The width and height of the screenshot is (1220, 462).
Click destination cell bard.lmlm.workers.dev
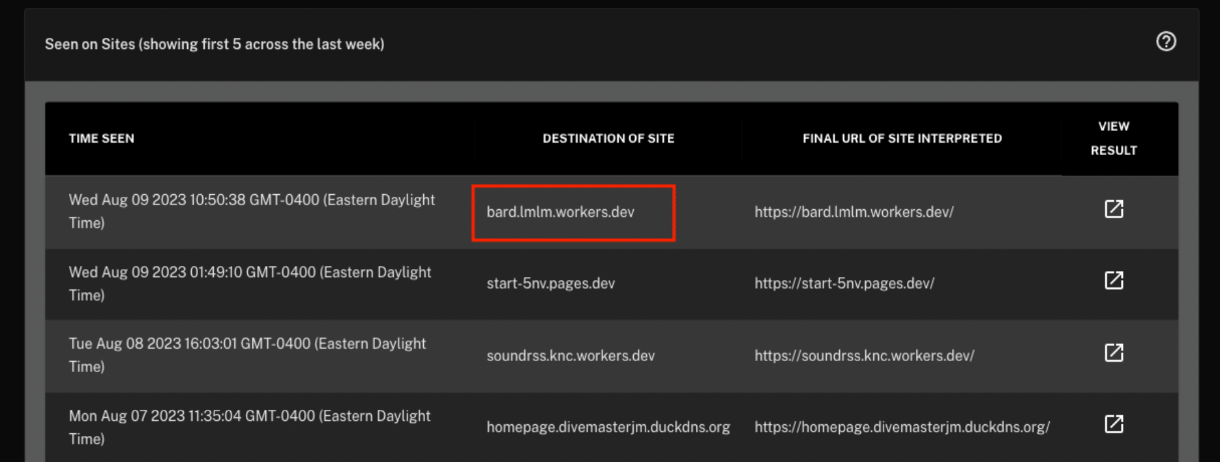(560, 212)
